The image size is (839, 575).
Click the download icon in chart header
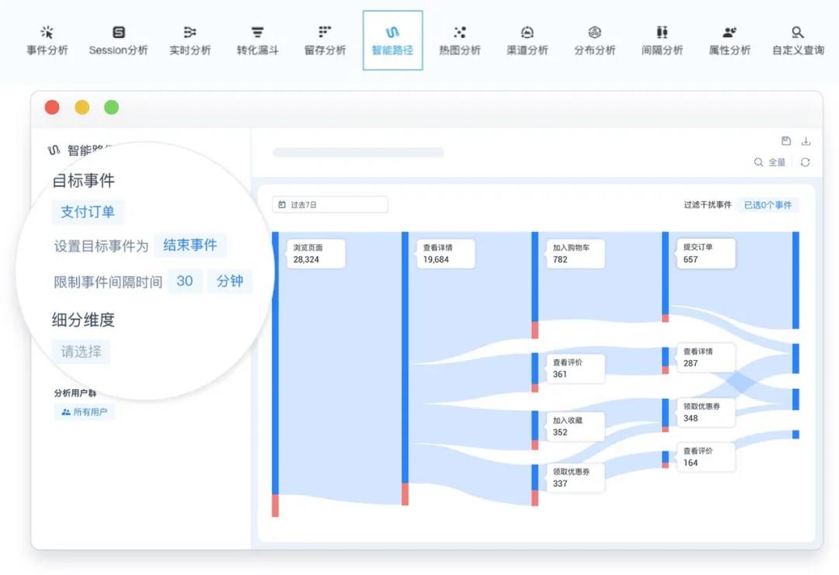(x=806, y=141)
